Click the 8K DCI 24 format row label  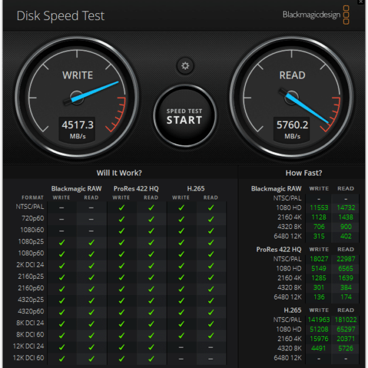tap(30, 323)
